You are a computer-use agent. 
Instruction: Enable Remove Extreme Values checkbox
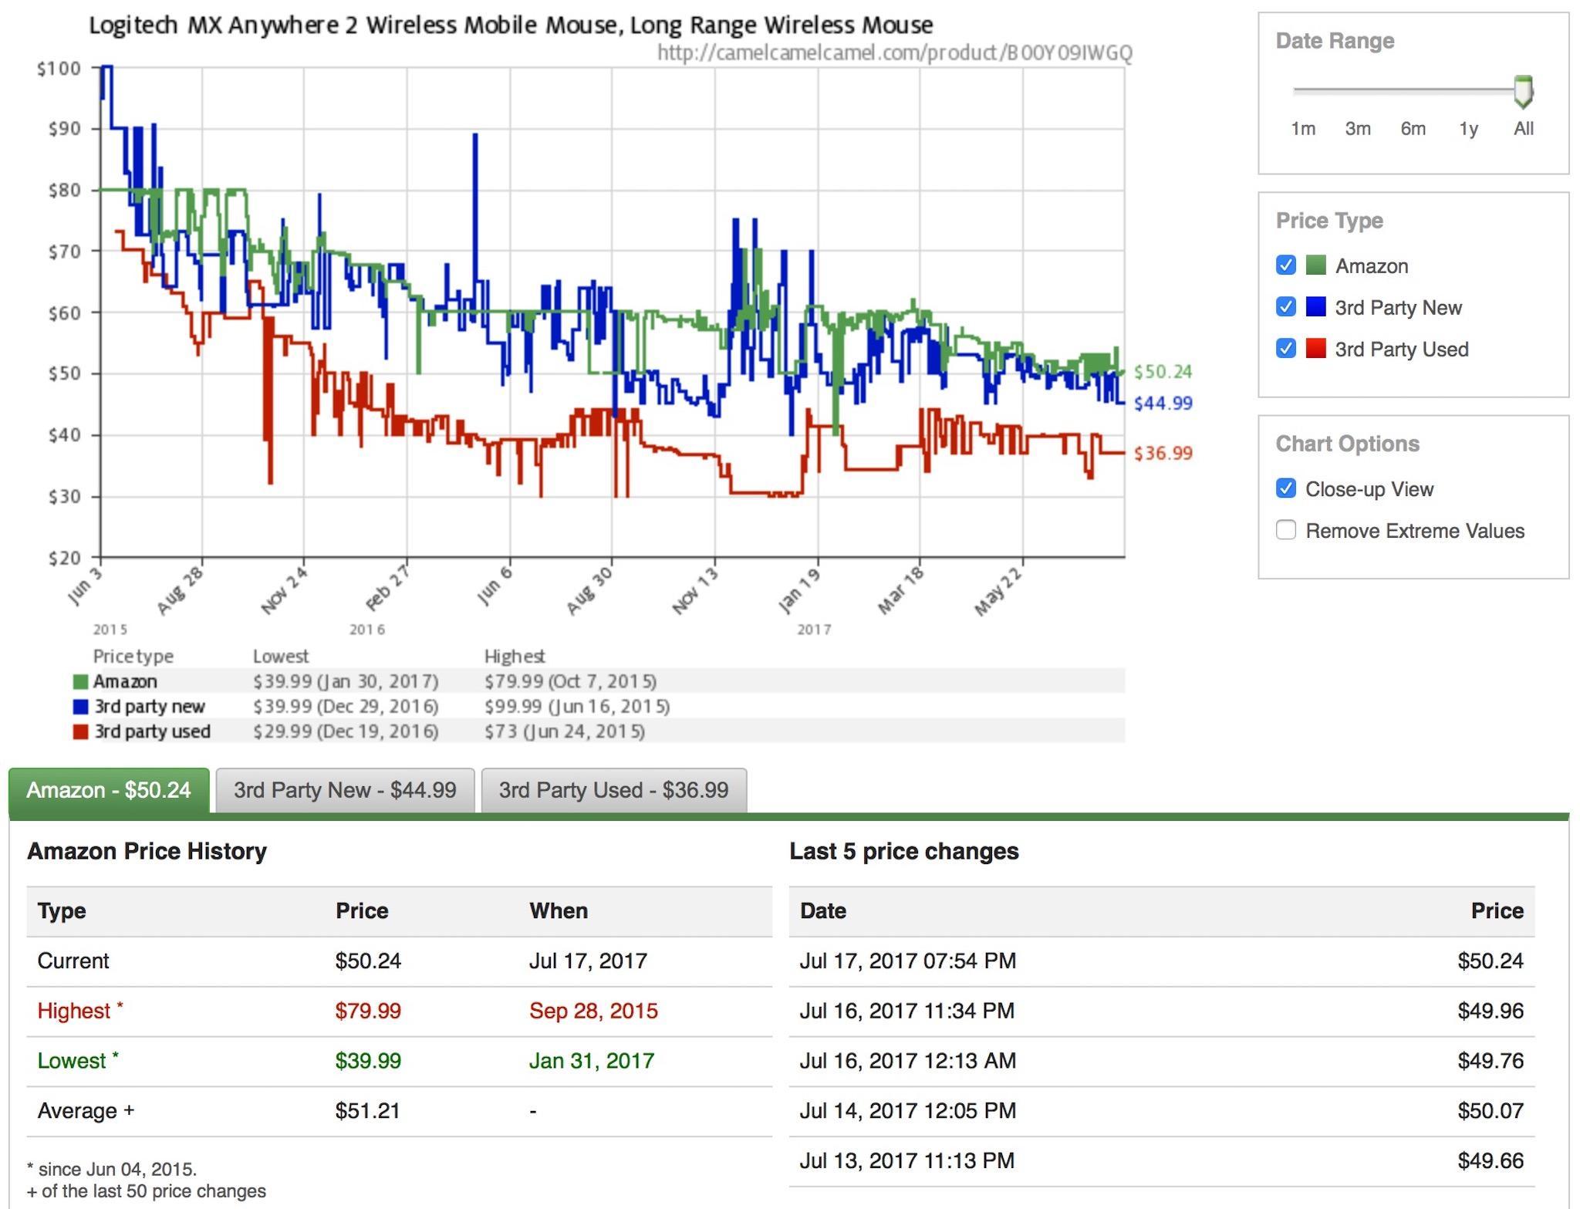[1285, 530]
